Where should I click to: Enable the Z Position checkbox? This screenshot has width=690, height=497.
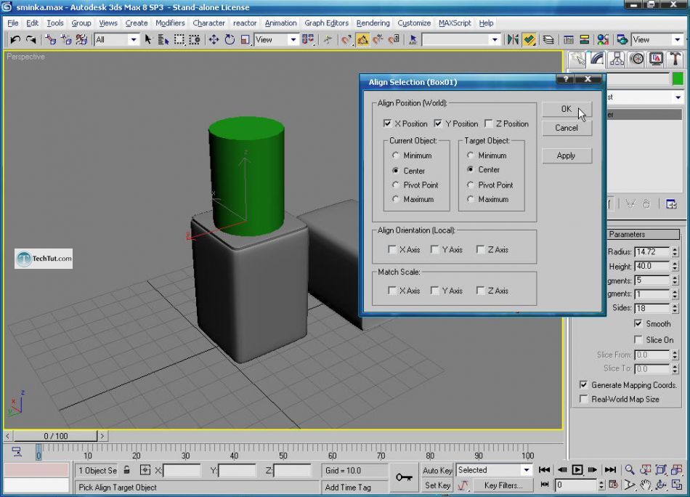489,124
